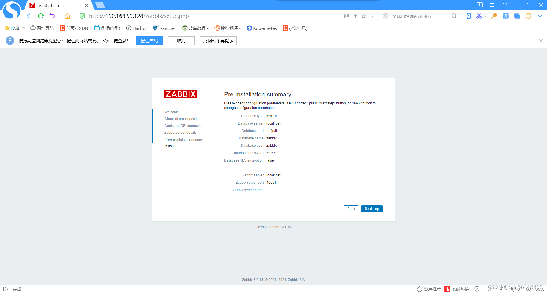The height and width of the screenshot is (293, 547).
Task: Click the 10051 server port value
Action: (x=271, y=183)
